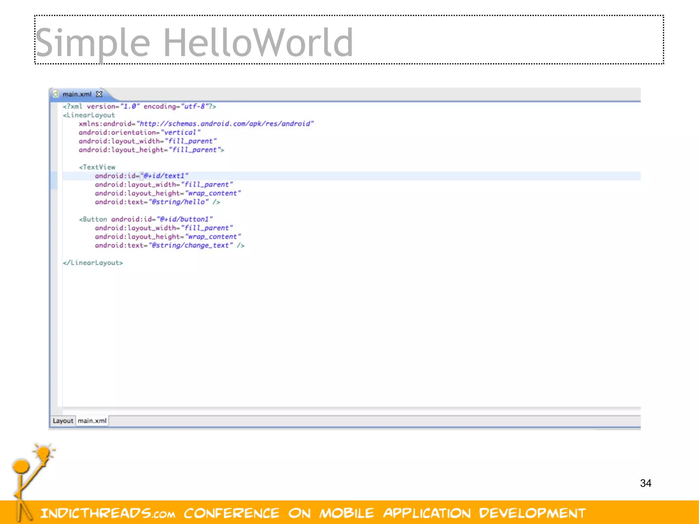Switch to the main.xml bottom source tab
This screenshot has width=699, height=524.
[92, 421]
